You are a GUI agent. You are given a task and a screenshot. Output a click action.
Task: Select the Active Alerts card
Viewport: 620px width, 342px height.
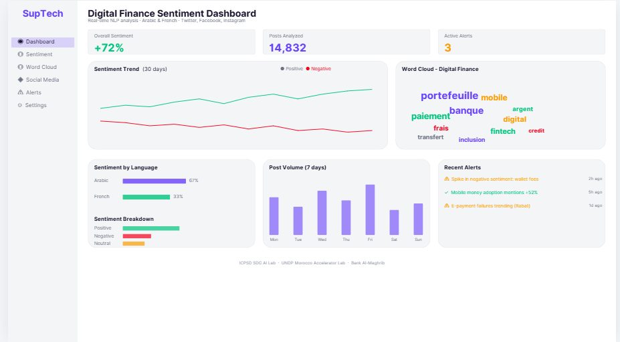point(522,42)
